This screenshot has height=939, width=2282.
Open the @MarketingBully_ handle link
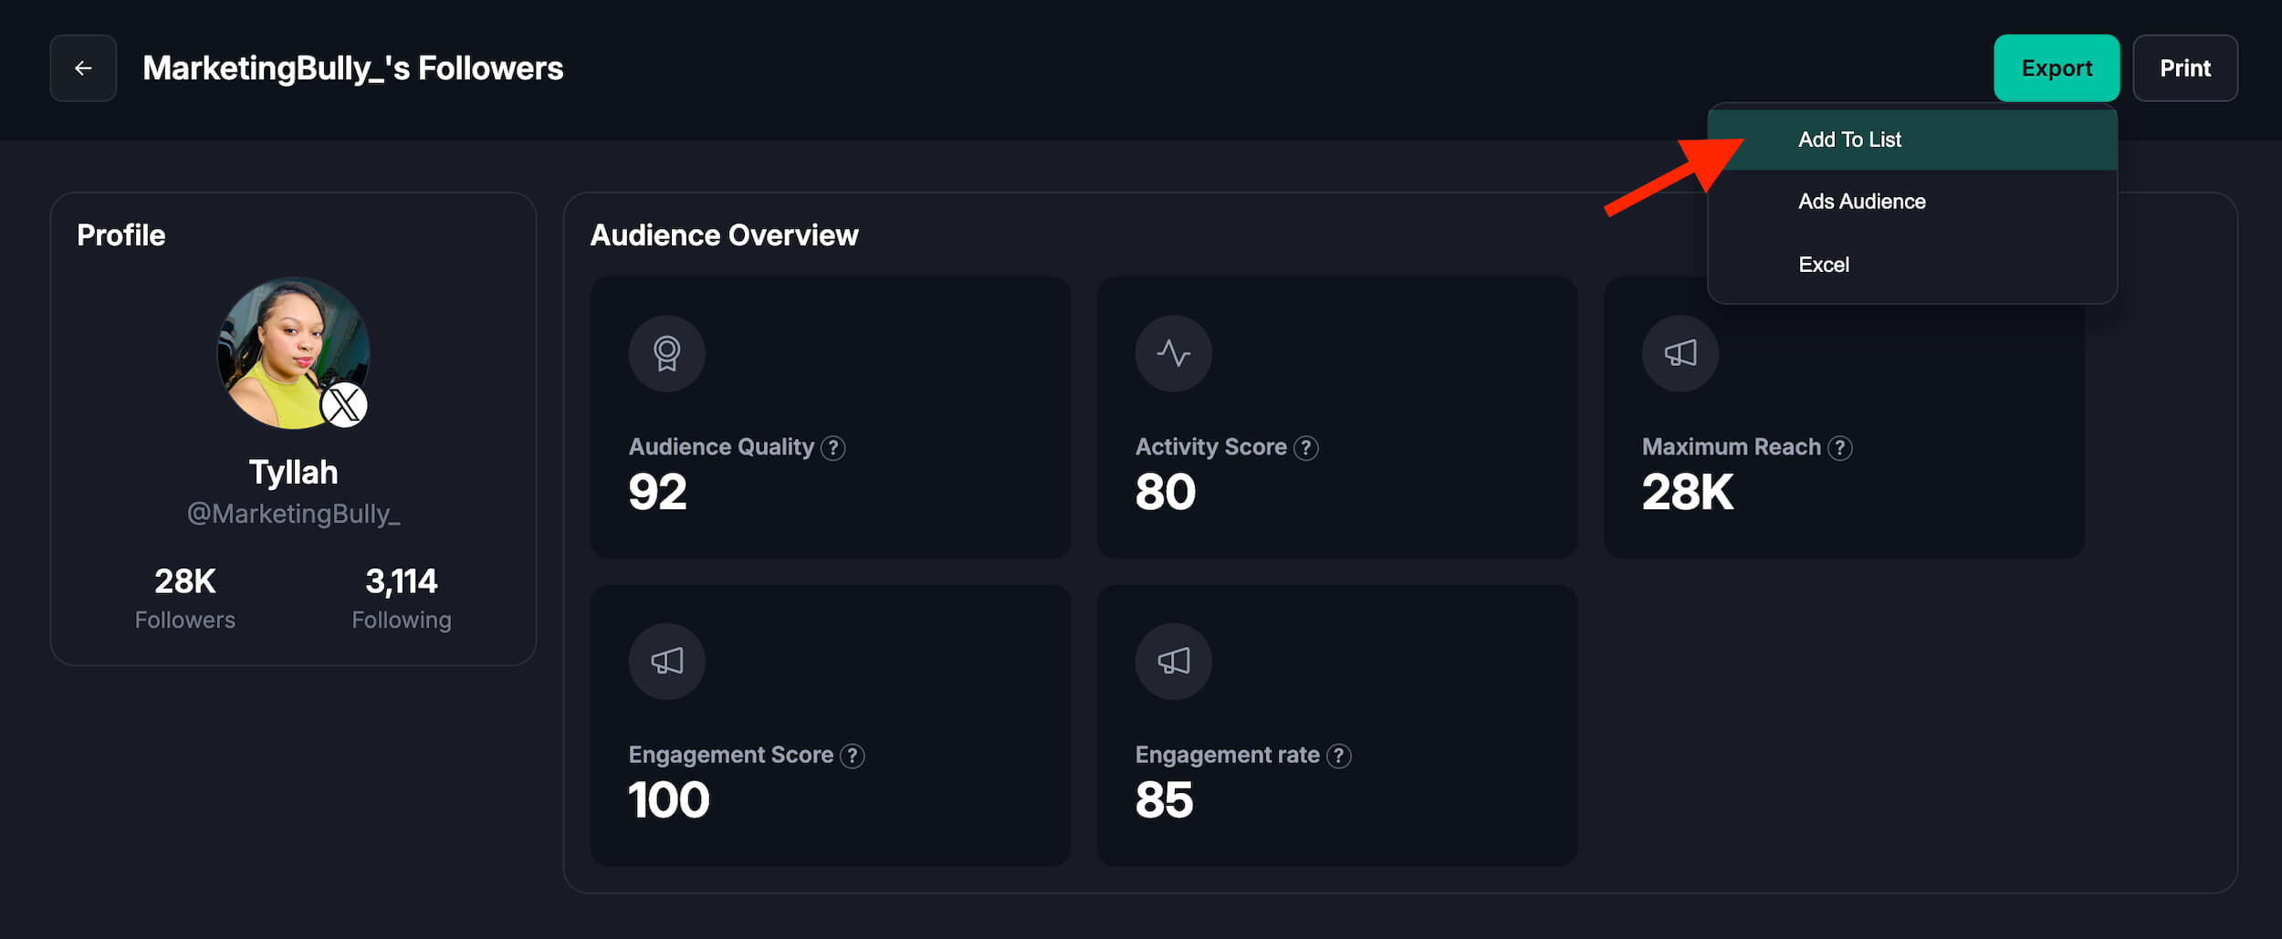point(293,514)
